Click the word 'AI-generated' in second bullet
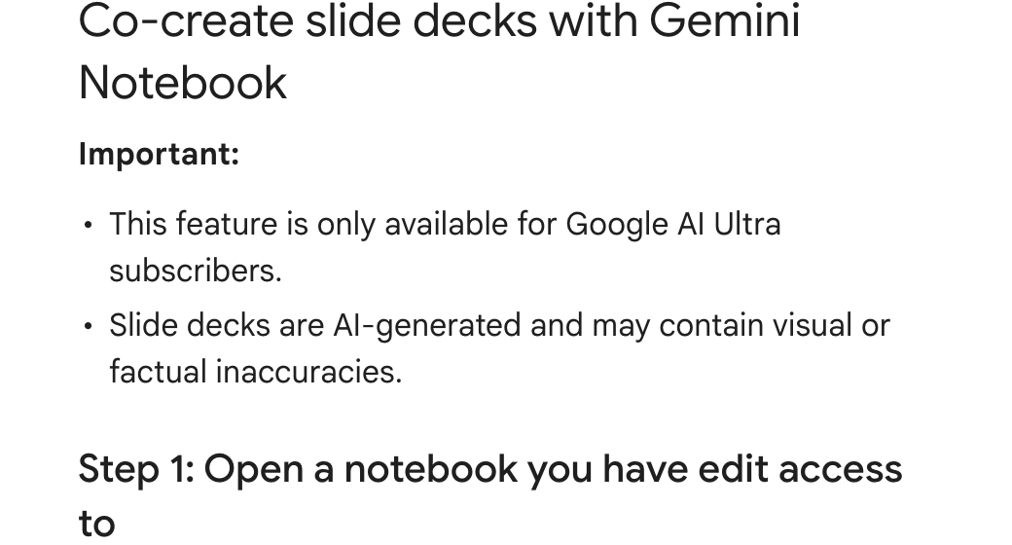 coord(426,325)
